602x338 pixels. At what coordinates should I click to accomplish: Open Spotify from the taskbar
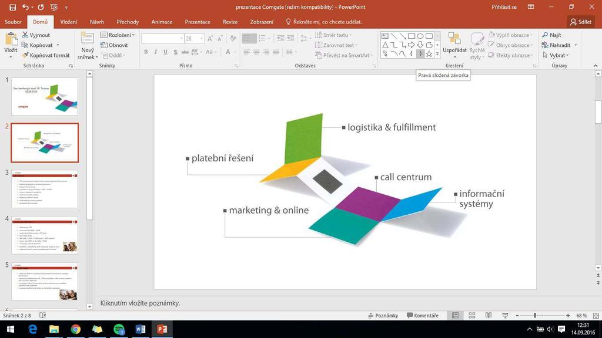click(x=119, y=329)
